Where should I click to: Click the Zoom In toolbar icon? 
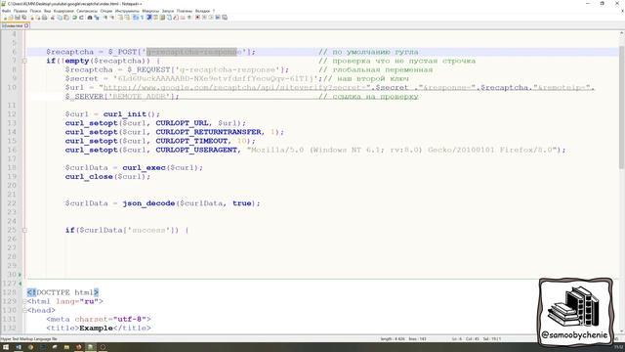click(105, 18)
